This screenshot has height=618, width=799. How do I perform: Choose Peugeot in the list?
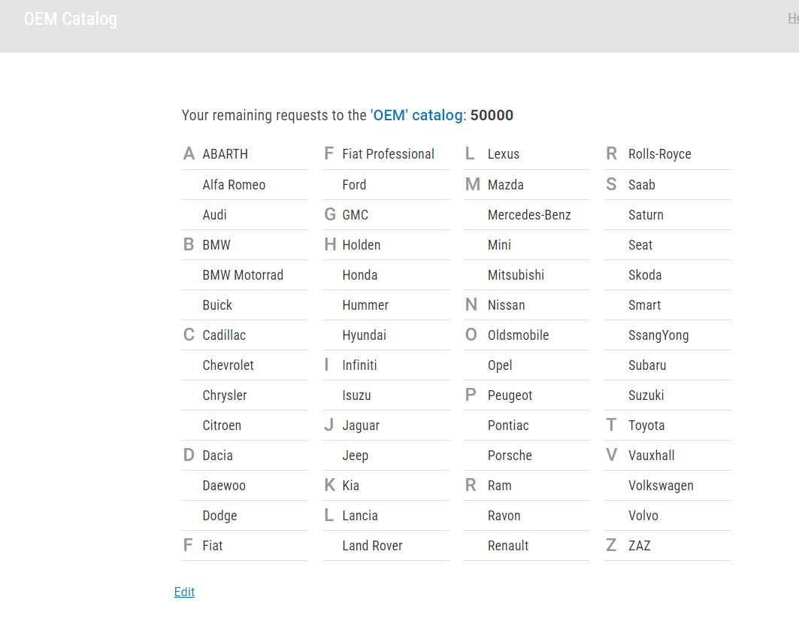[510, 395]
